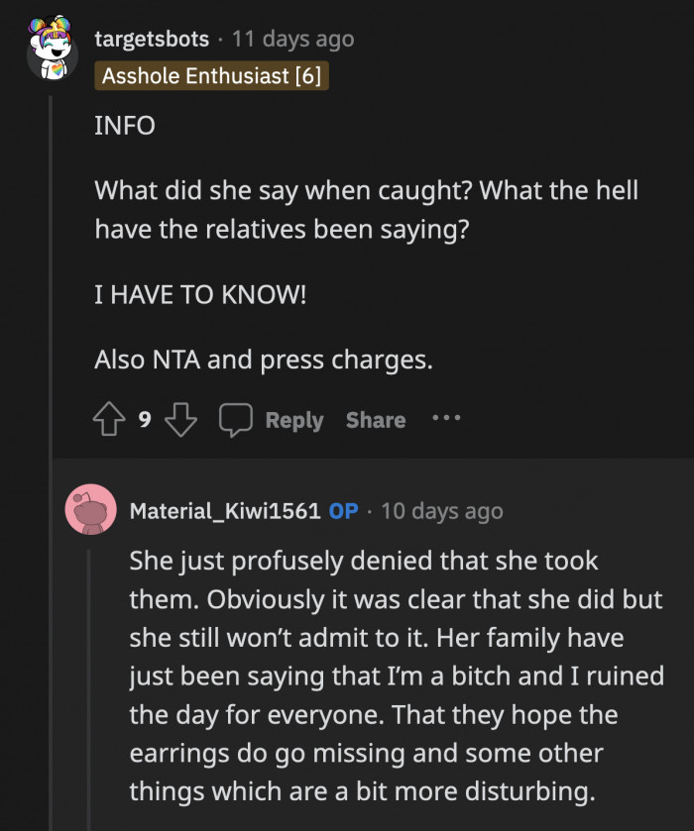Expand more options via the three dots

[446, 419]
